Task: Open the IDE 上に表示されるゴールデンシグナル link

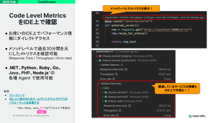Action: [38, 101]
